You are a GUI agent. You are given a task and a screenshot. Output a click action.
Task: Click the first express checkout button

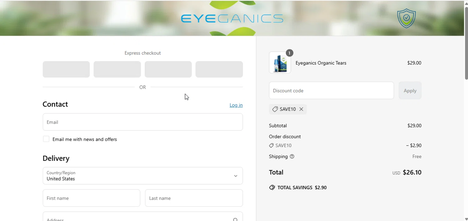[x=66, y=69]
